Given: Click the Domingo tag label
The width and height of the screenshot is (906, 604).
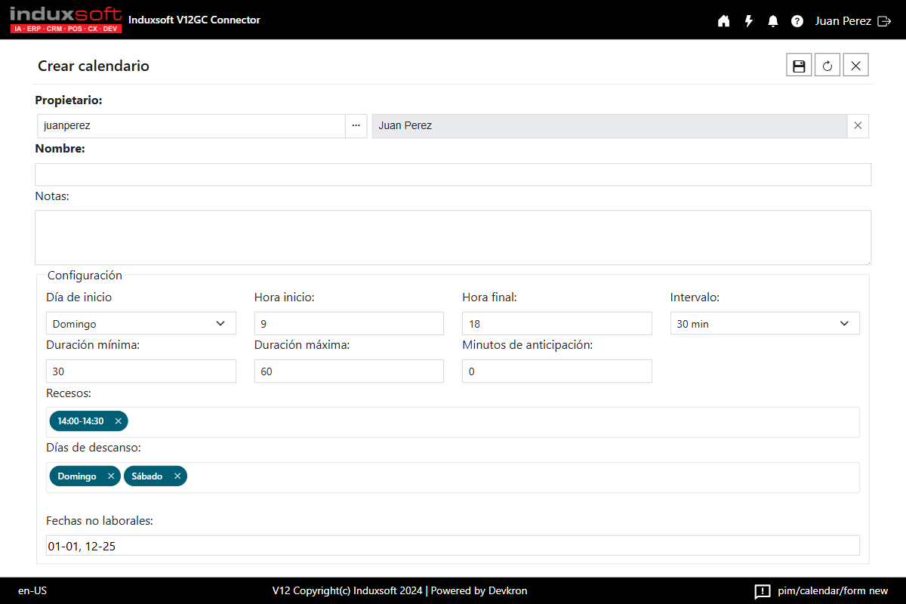Looking at the screenshot, I should coord(77,476).
